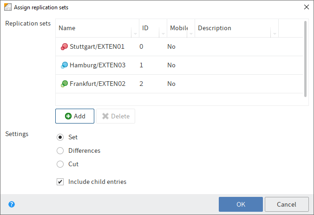Select the Frankfurt/EXTEN02 row name
Viewport: 314px width, 215px height.
click(98, 84)
